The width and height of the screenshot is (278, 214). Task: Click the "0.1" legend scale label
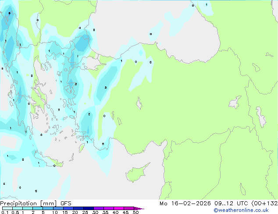5,212
